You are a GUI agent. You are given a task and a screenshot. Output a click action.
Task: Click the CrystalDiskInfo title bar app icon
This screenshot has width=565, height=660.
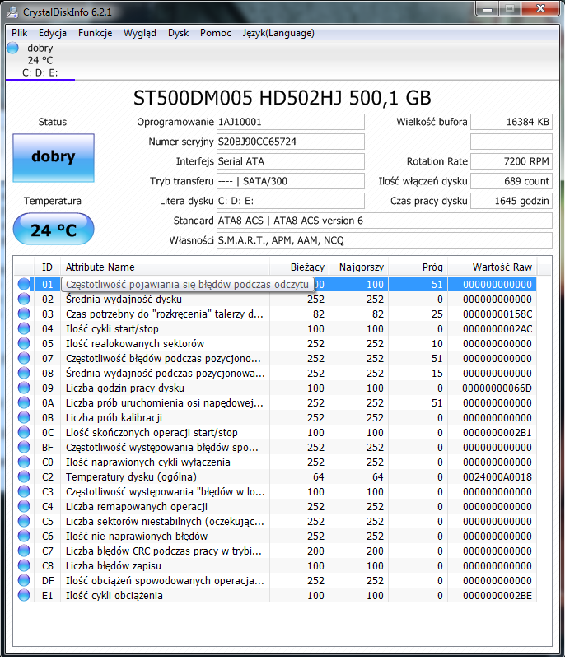point(12,12)
